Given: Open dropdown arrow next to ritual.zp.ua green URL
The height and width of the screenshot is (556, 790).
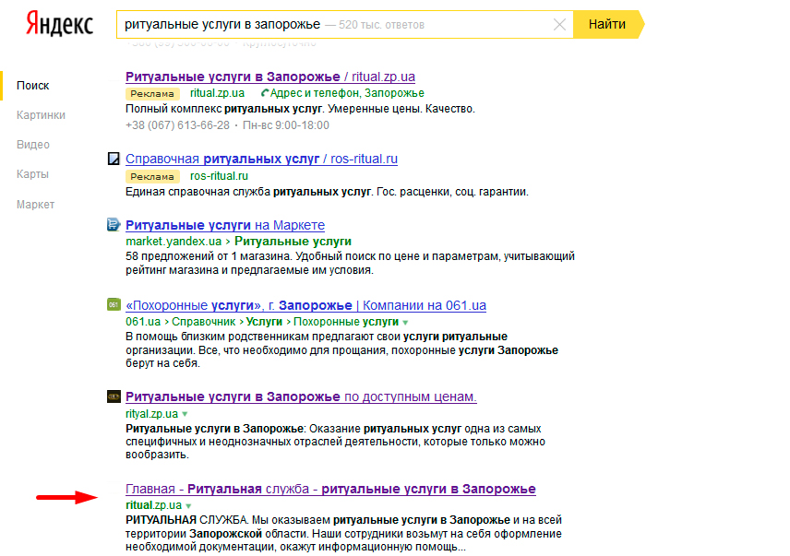Looking at the screenshot, I should click(x=189, y=506).
